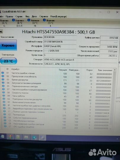Select raw value 000000005EAB of Часы работы
The width and height of the screenshot is (120, 160).
coord(103,97)
